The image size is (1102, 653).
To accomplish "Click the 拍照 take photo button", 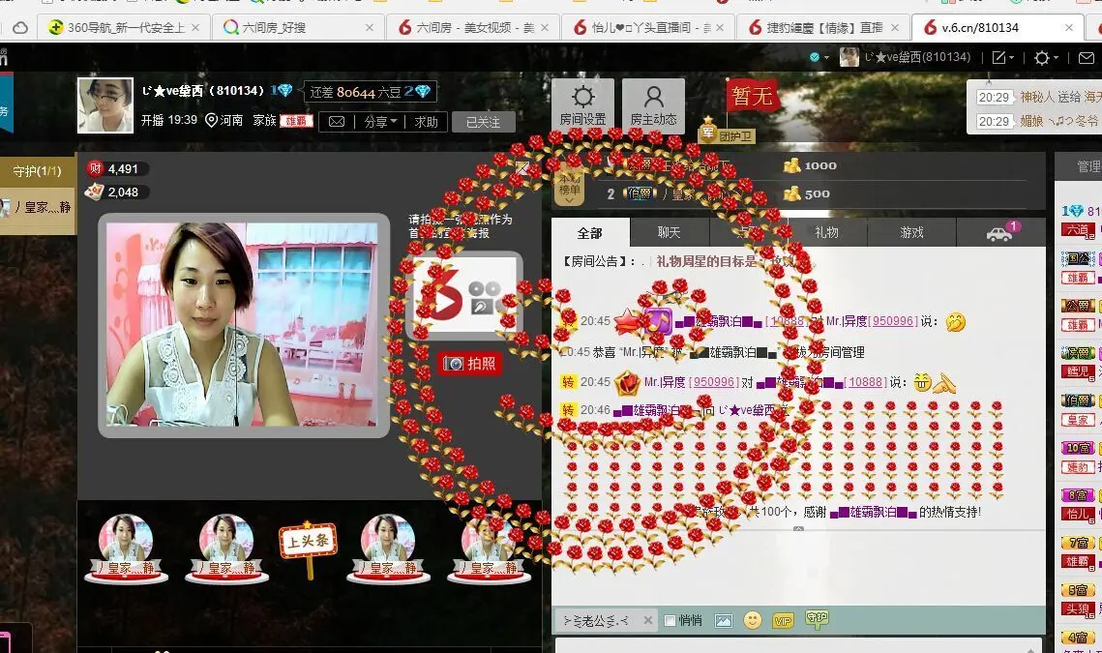I will point(469,364).
